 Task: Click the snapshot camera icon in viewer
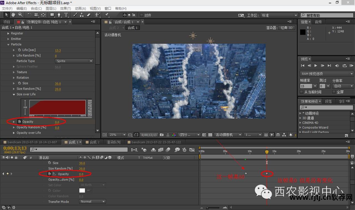click(x=162, y=135)
